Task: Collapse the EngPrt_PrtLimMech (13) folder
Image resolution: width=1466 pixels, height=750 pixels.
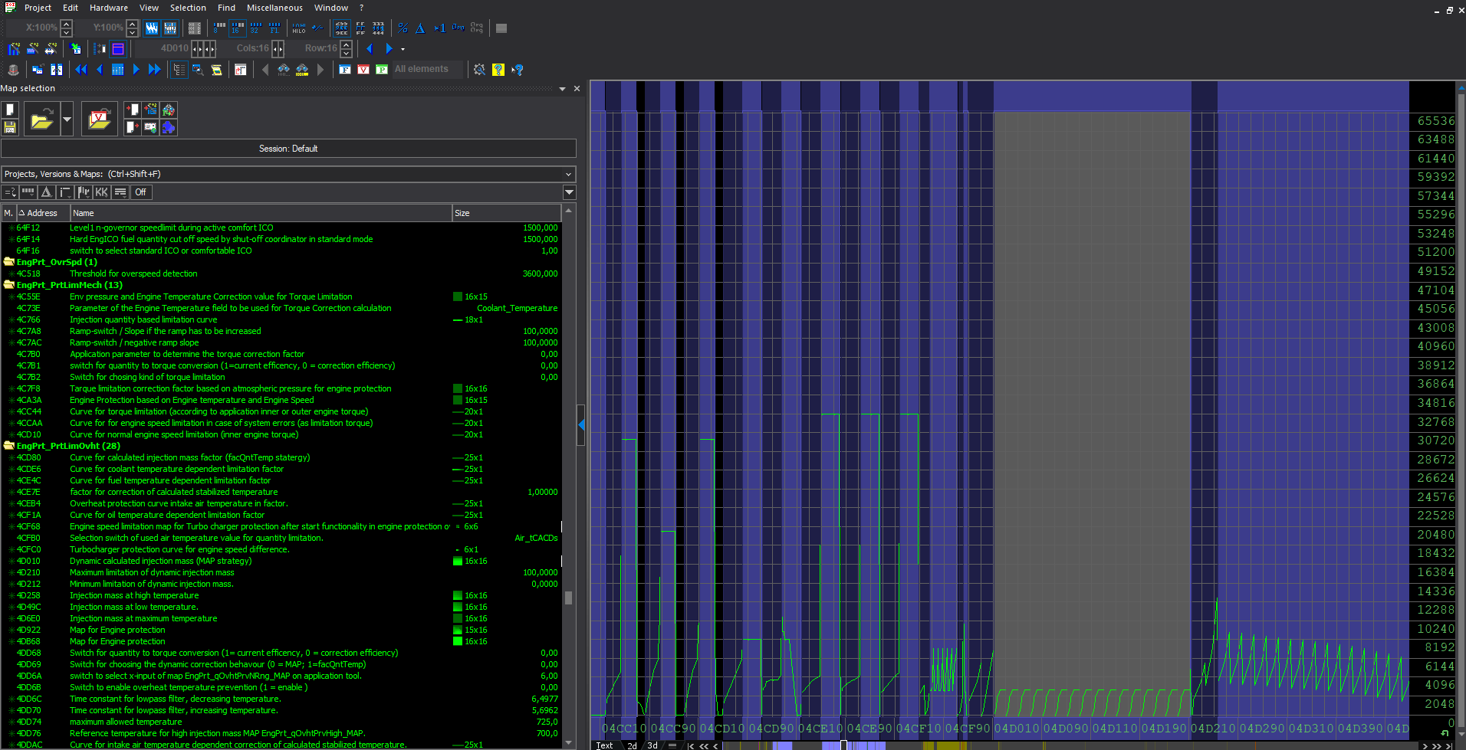Action: (x=9, y=285)
